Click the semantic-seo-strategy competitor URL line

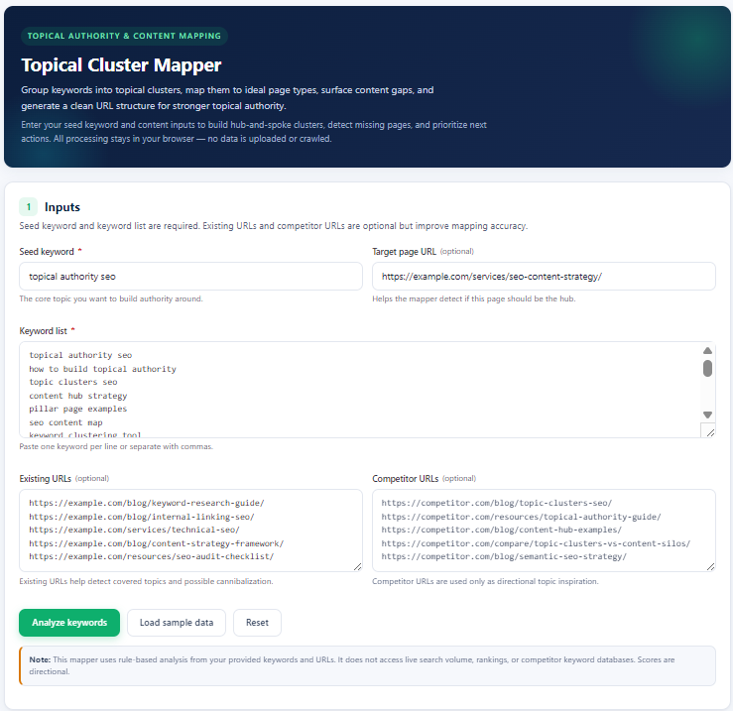[504, 556]
